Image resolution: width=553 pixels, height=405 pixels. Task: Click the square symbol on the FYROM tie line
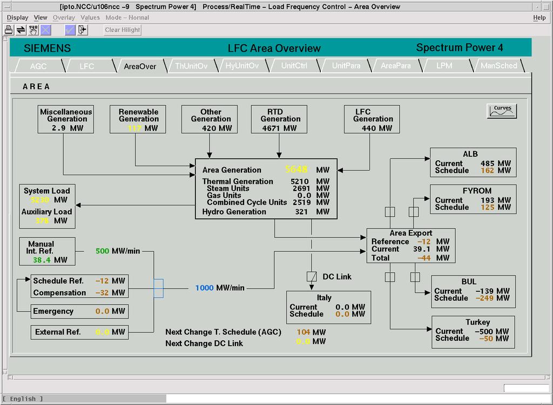click(x=413, y=211)
